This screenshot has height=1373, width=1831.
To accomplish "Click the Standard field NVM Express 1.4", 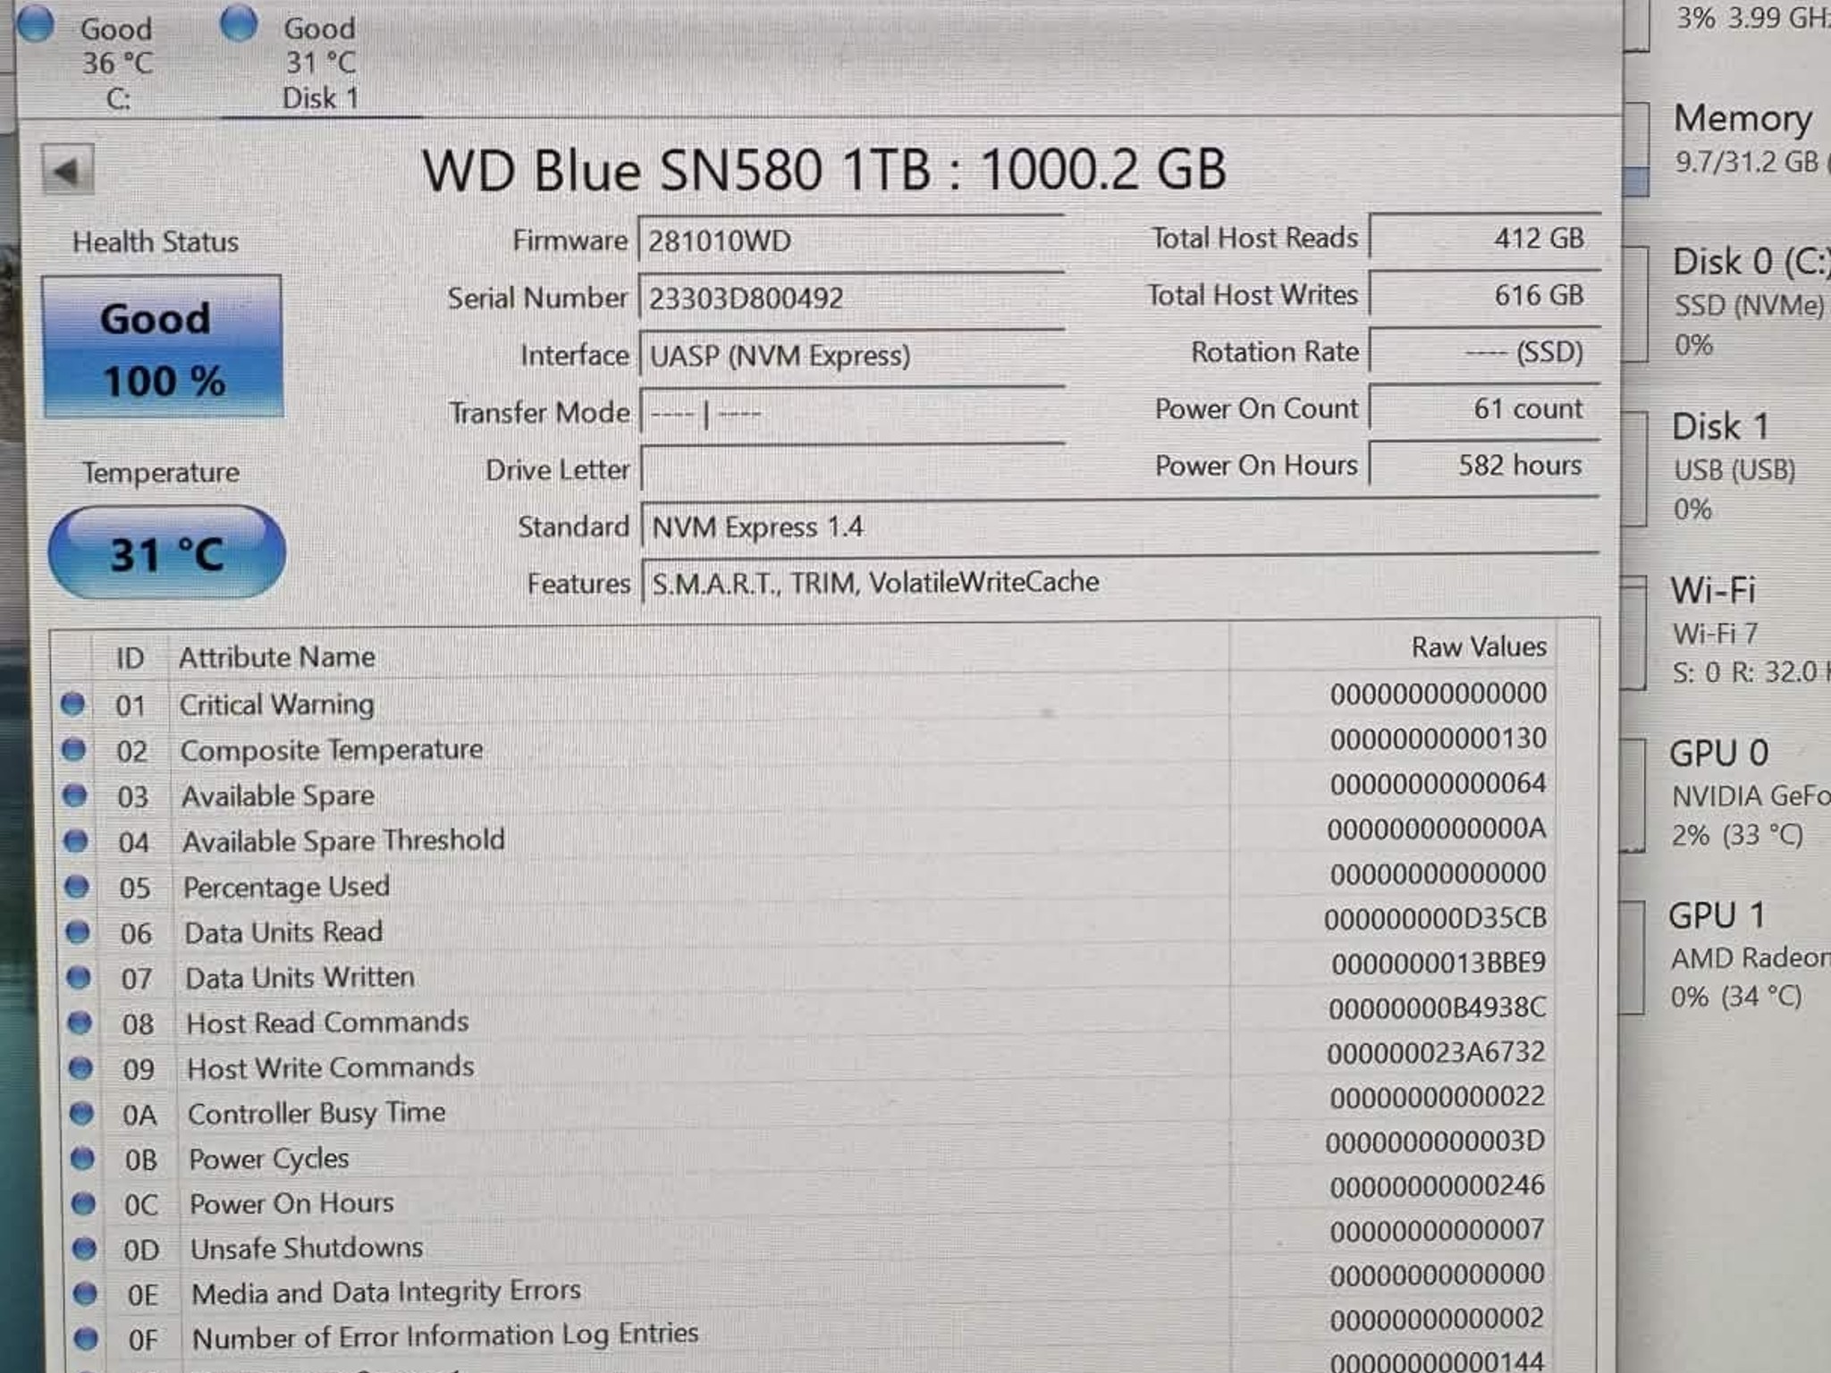I will tap(1119, 526).
